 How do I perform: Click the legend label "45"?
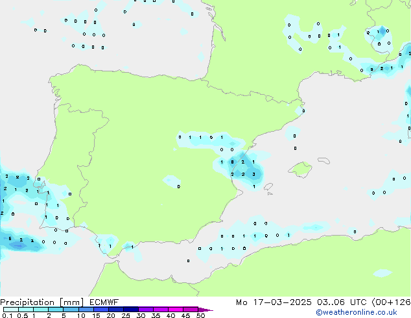(x=185, y=315)
